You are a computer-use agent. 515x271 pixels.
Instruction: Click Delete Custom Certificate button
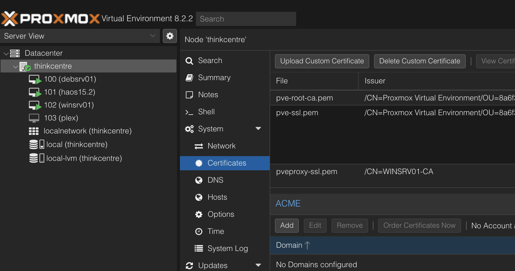click(420, 61)
